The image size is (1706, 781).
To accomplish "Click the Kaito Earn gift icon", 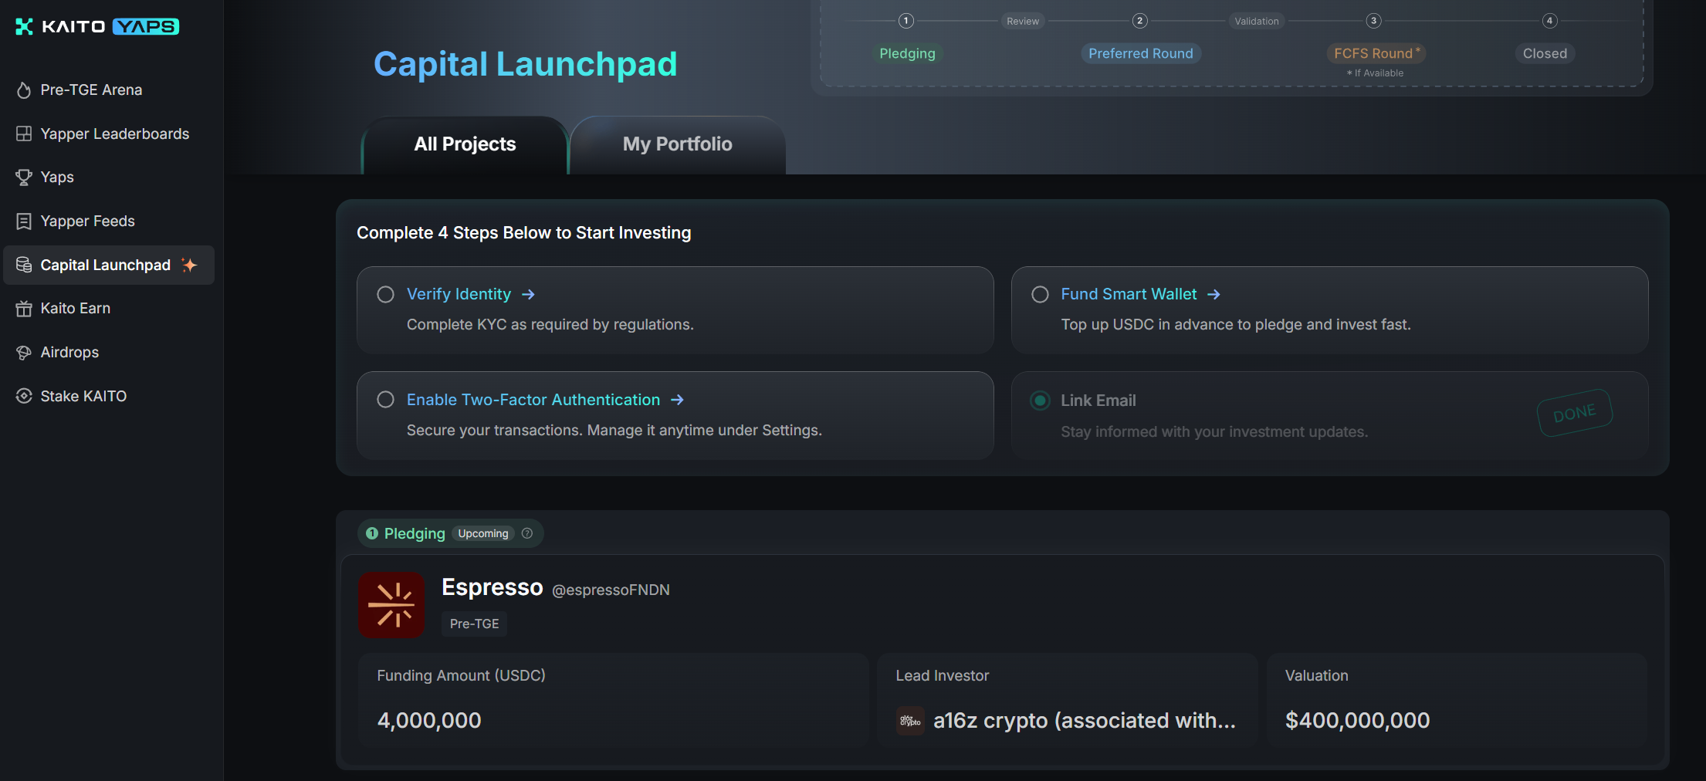I will (24, 309).
